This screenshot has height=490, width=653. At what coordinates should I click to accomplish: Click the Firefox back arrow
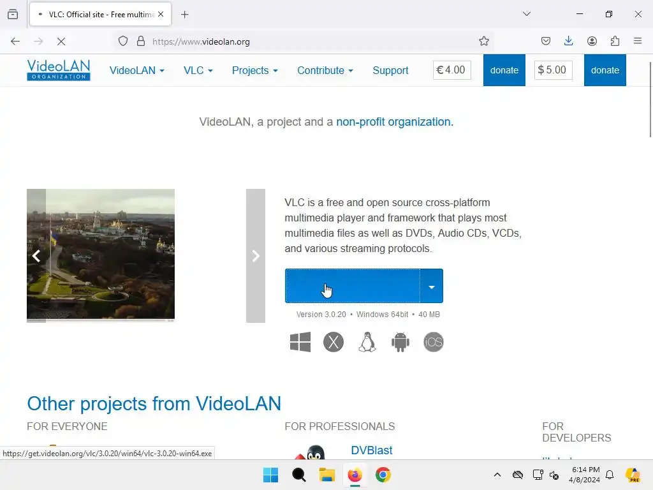click(x=15, y=41)
